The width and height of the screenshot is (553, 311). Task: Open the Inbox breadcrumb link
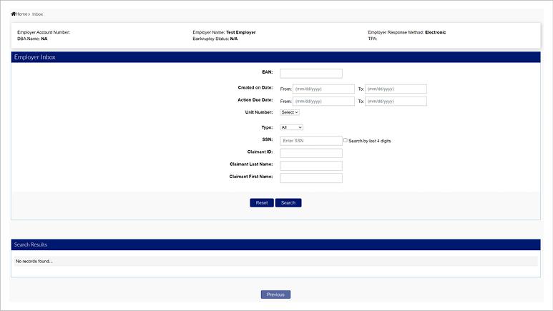pos(37,14)
